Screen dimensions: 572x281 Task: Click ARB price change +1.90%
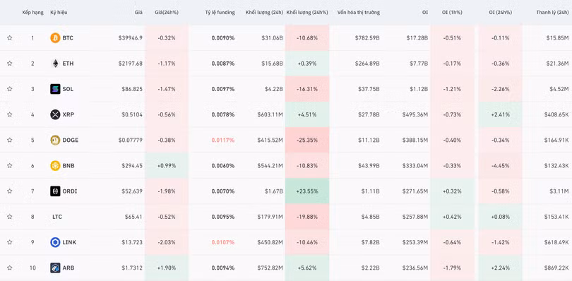click(167, 268)
